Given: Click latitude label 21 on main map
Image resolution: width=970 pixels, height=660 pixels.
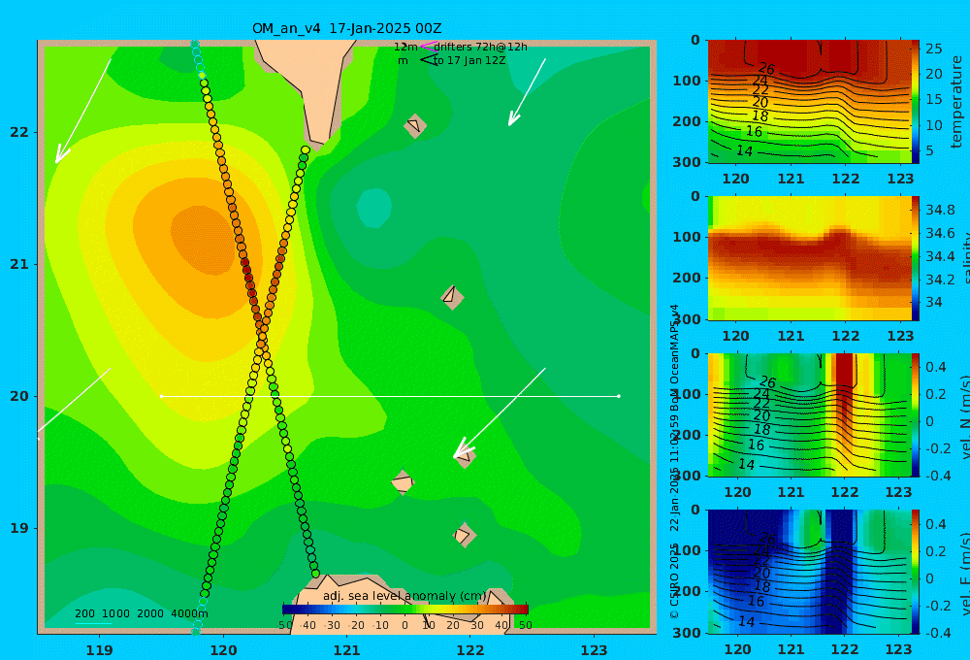Looking at the screenshot, I should click(x=19, y=264).
